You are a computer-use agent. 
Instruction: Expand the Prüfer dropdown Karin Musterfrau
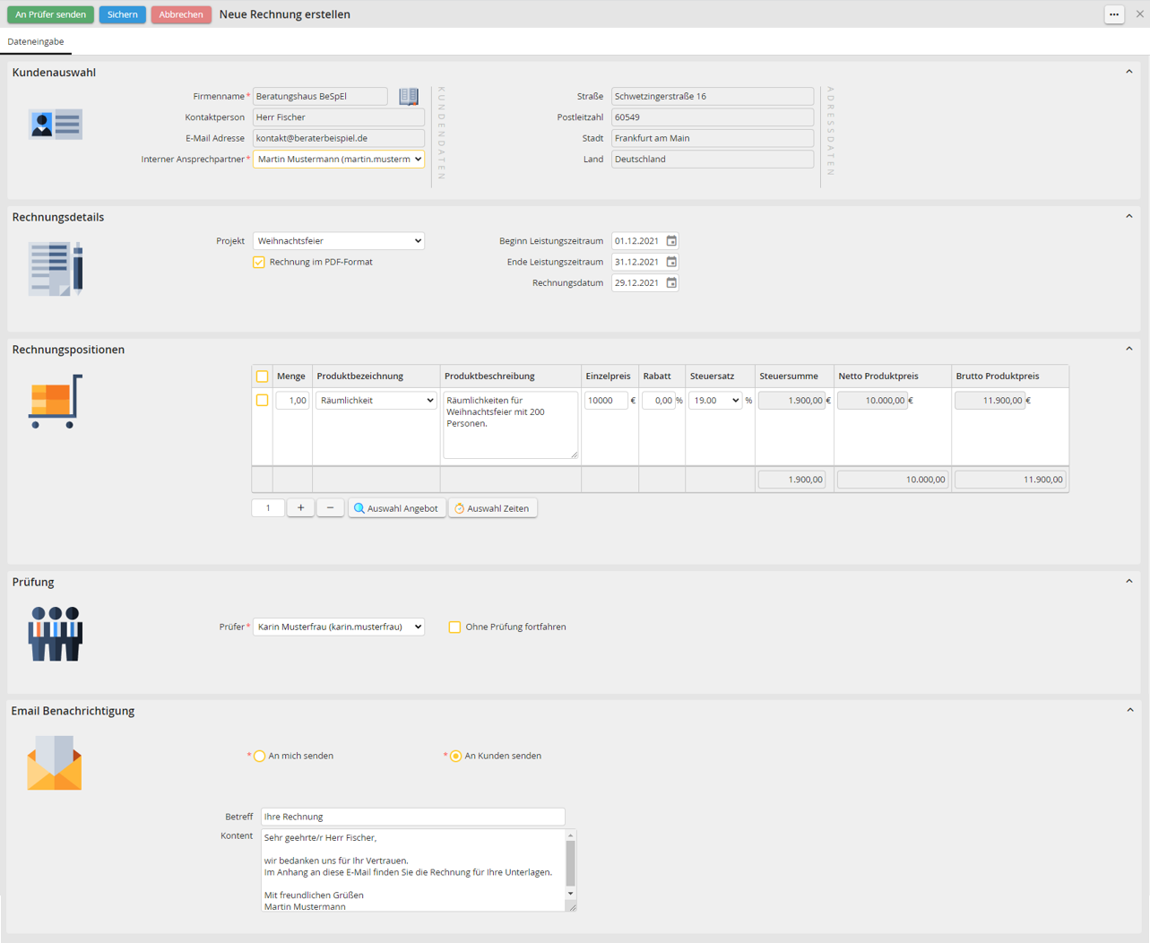pyautogui.click(x=338, y=627)
